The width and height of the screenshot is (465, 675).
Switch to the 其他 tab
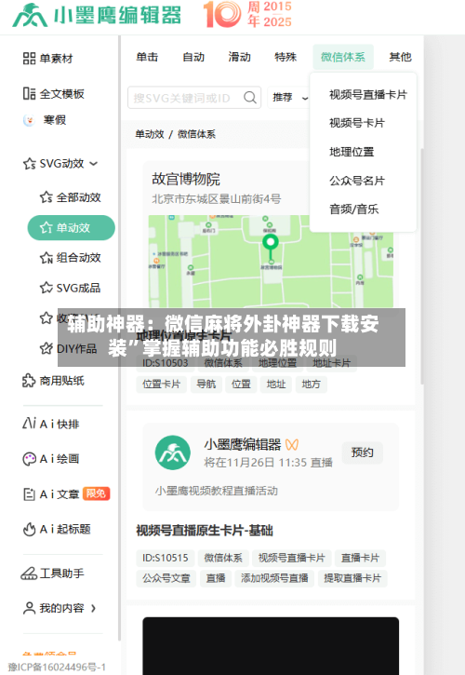point(401,57)
